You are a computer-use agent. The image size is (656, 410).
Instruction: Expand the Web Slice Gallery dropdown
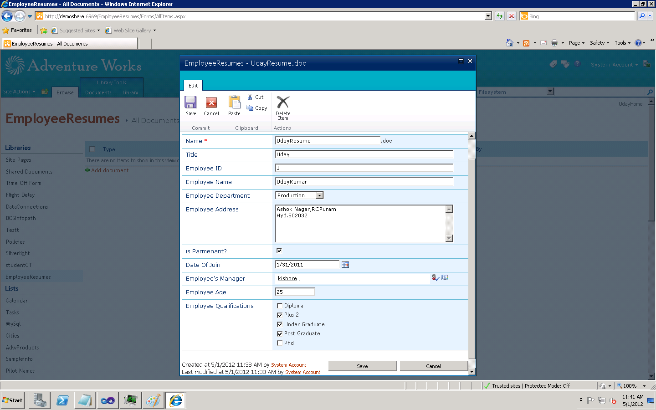point(154,31)
